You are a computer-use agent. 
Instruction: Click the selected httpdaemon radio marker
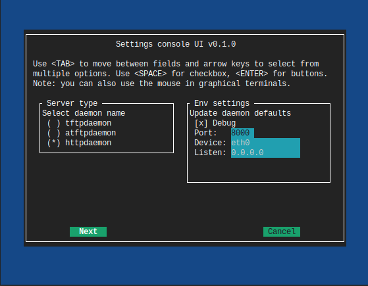point(54,143)
